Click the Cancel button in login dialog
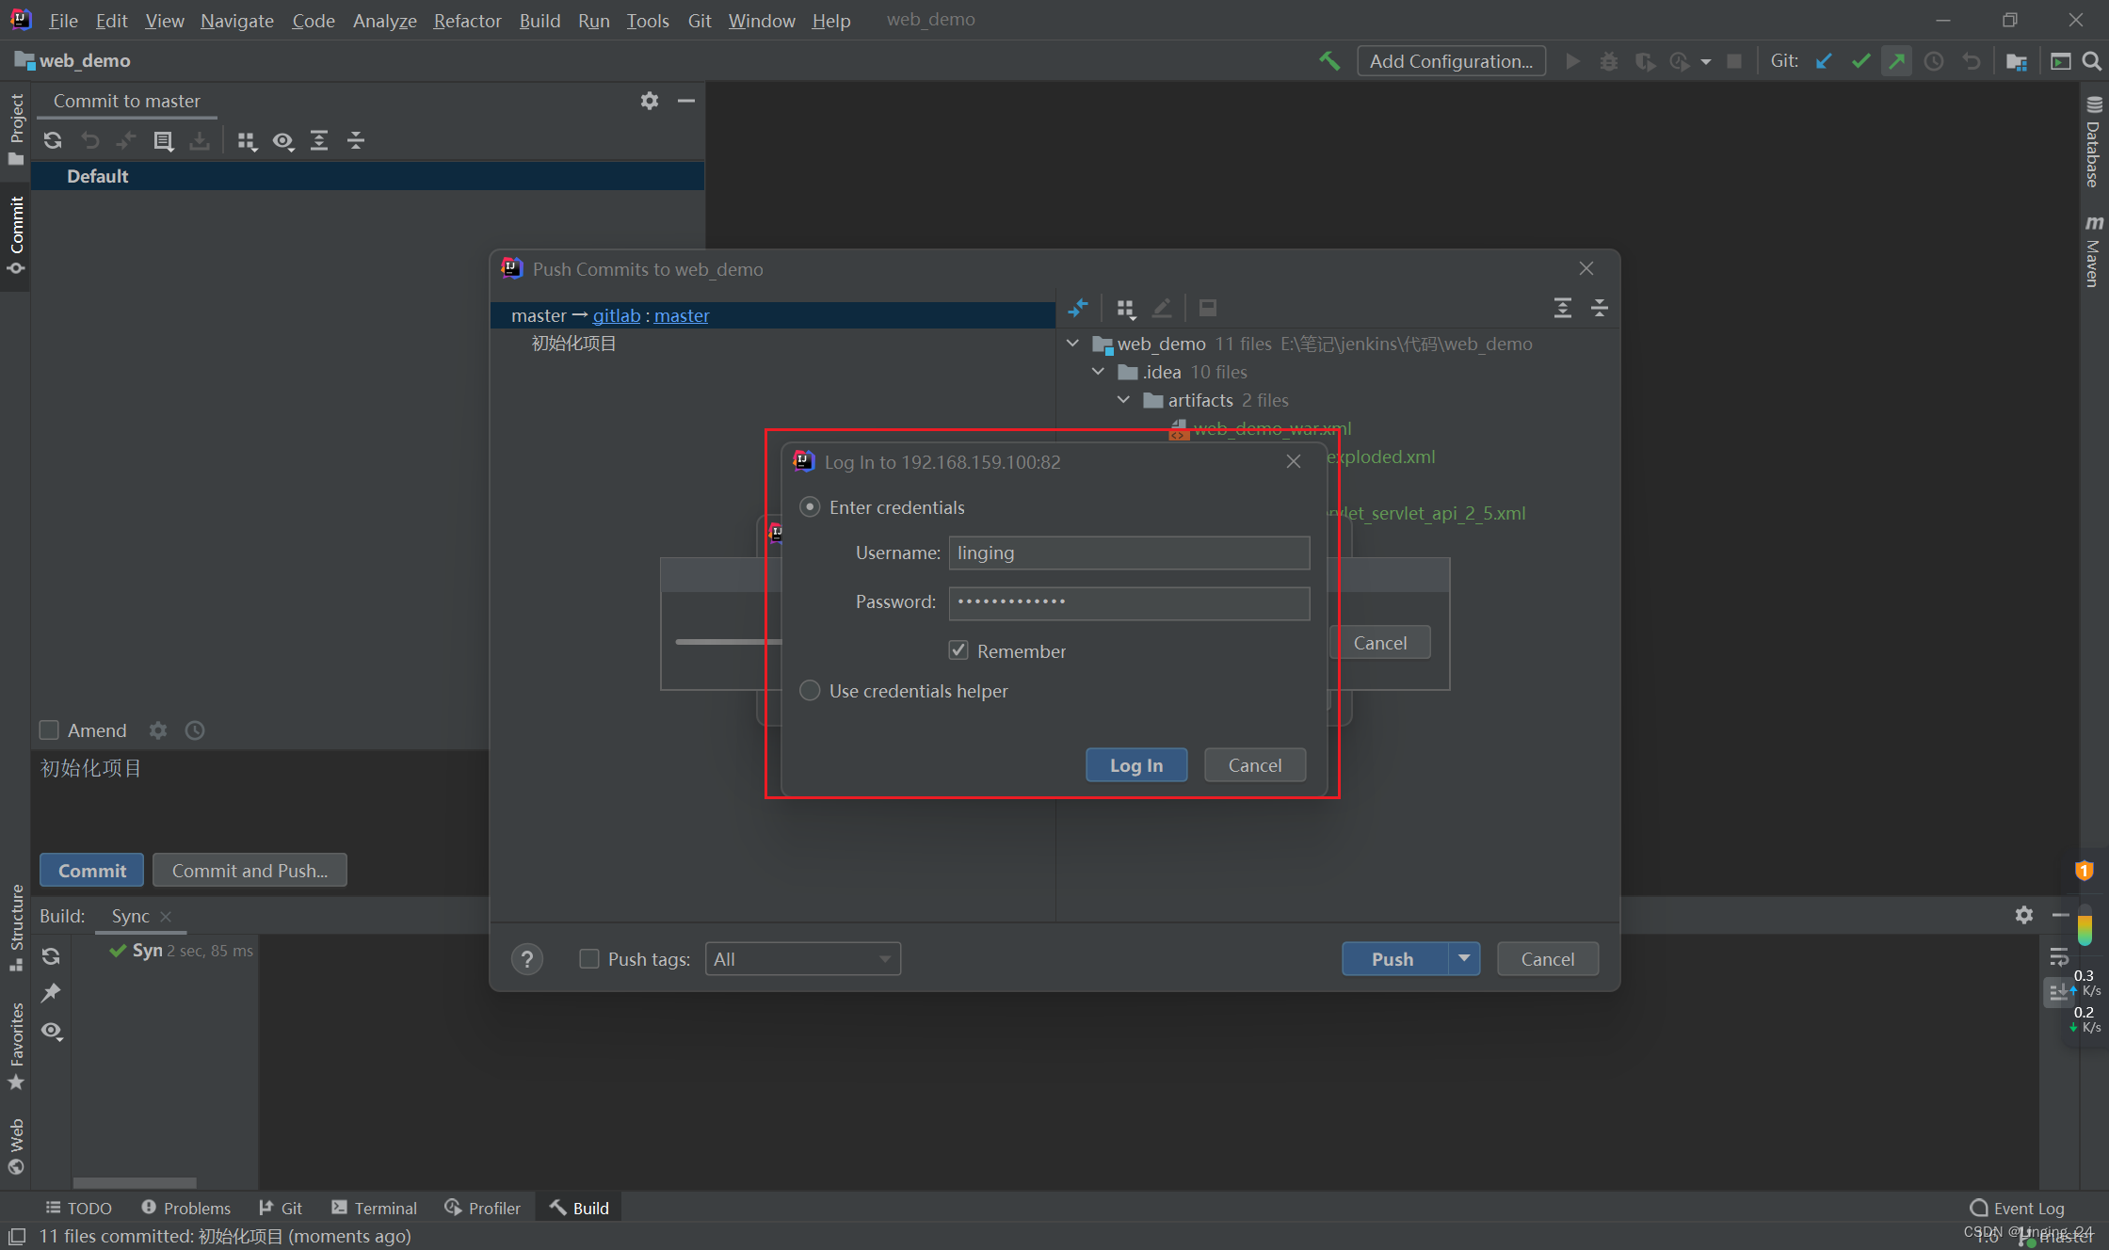This screenshot has height=1250, width=2109. coord(1255,763)
